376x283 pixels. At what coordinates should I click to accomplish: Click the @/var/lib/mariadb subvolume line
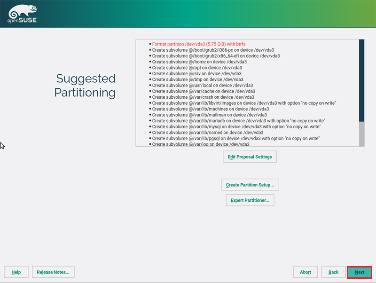239,121
